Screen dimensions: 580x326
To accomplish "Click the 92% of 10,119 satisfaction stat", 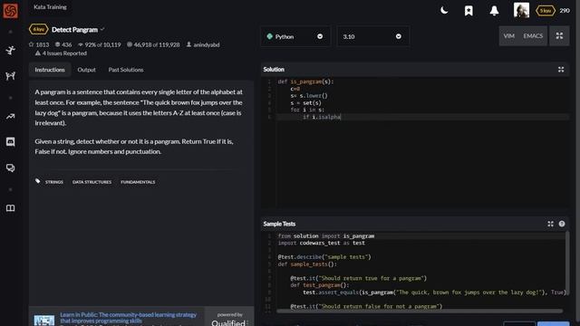I will pos(99,44).
